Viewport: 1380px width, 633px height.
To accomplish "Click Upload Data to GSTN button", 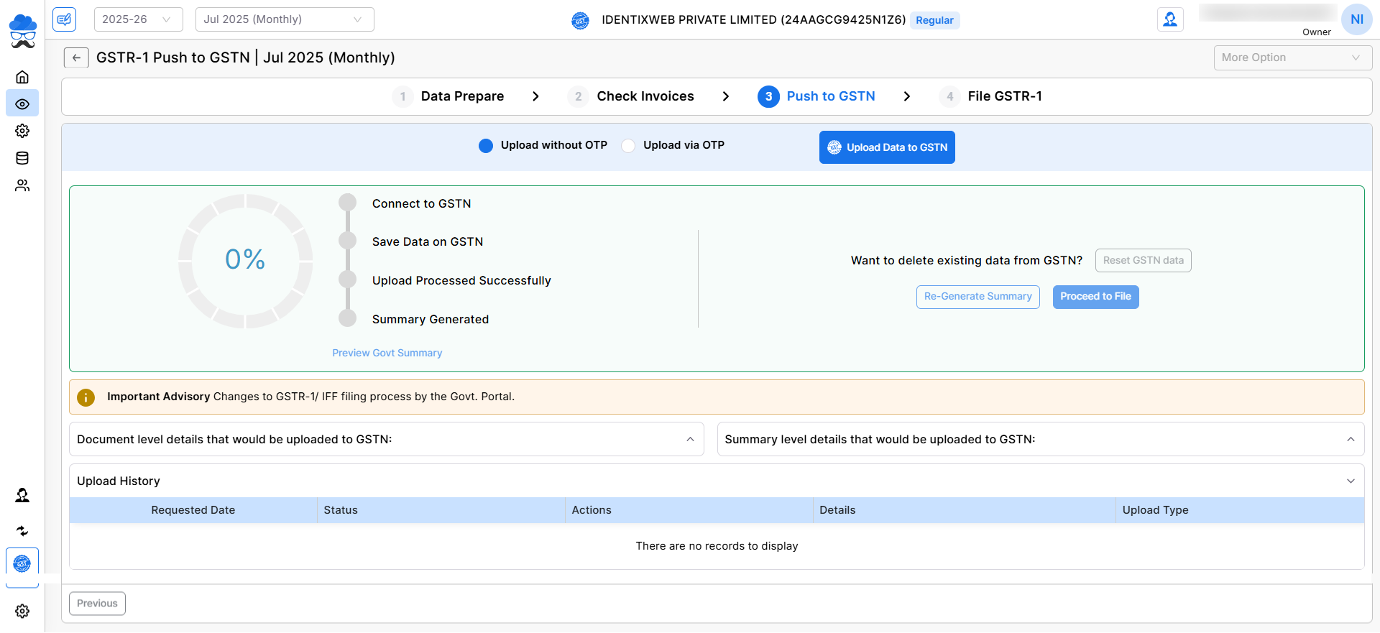I will [x=887, y=147].
